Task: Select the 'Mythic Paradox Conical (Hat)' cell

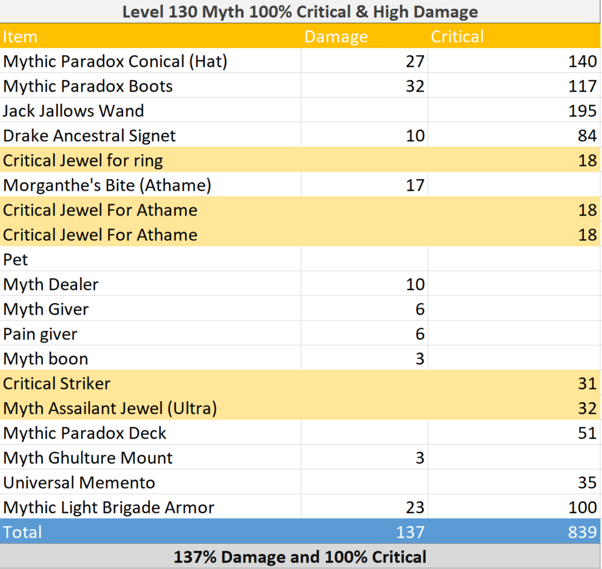Action: [x=150, y=61]
